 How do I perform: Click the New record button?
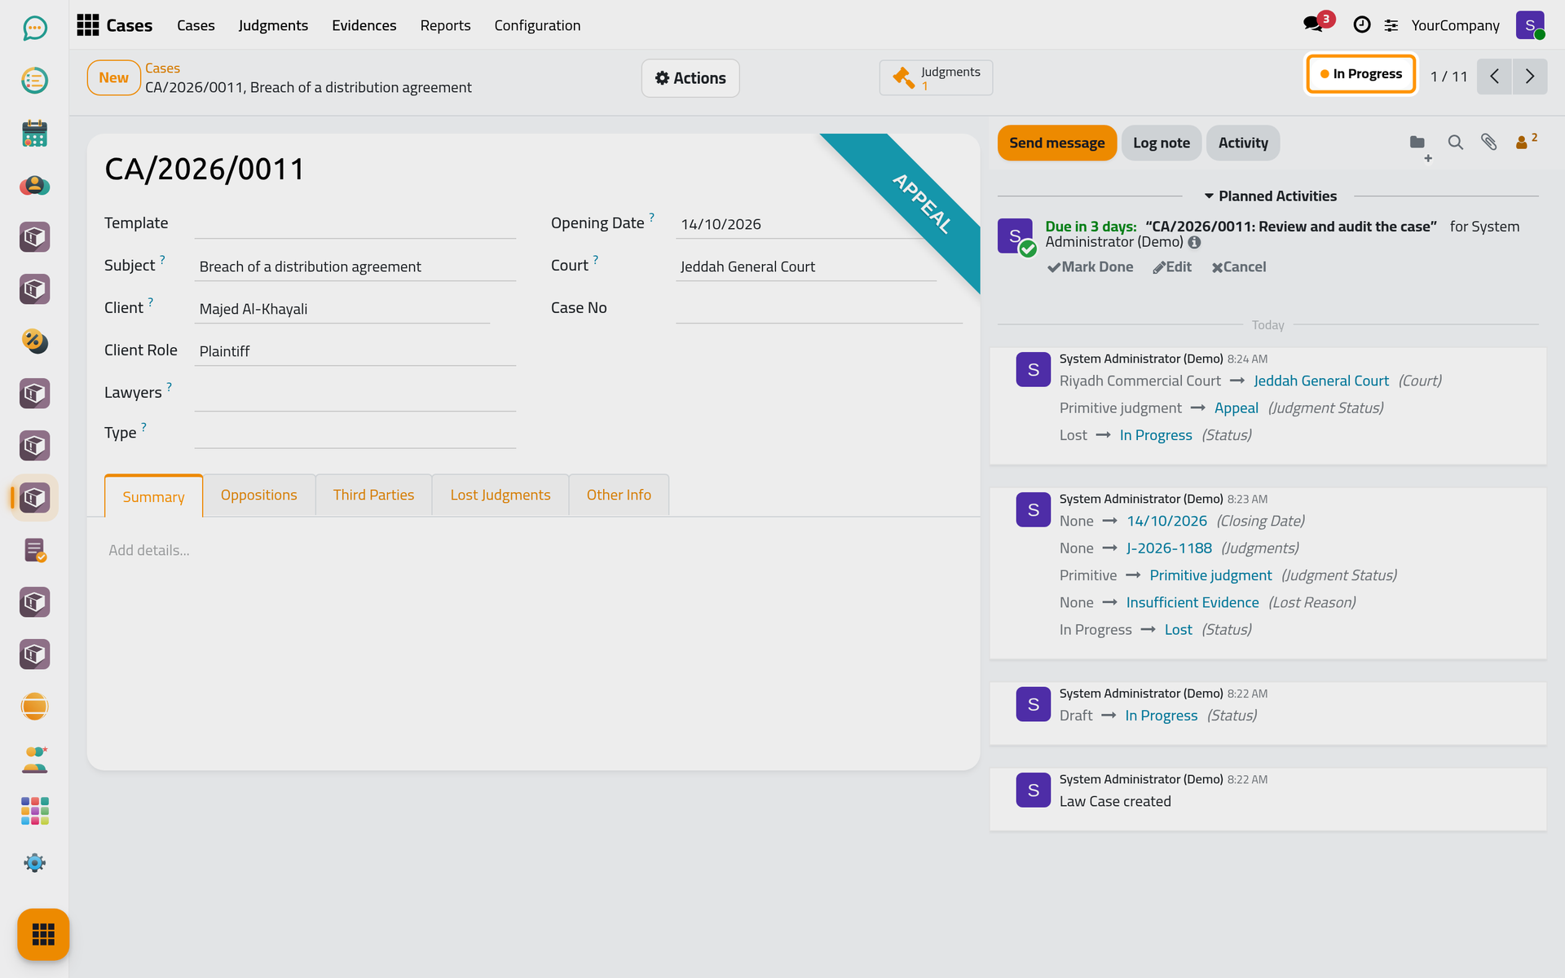coord(113,77)
